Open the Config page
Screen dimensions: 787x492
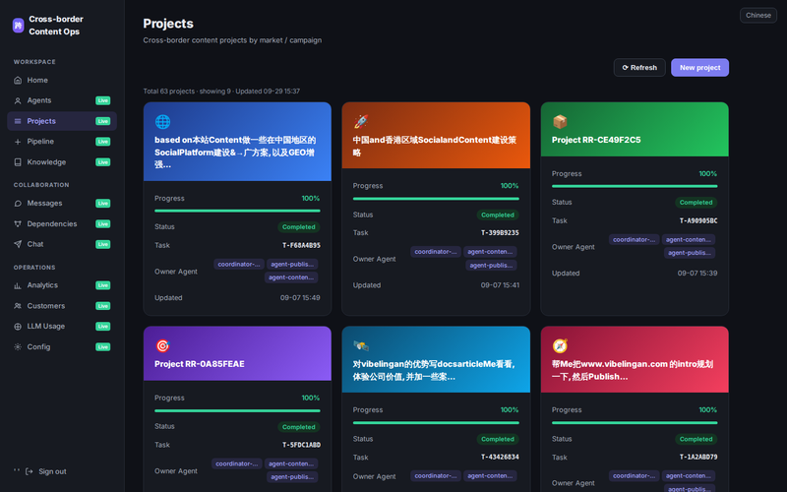pyautogui.click(x=62, y=347)
